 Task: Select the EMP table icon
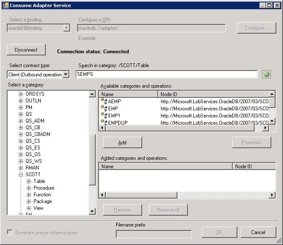[x=104, y=108]
